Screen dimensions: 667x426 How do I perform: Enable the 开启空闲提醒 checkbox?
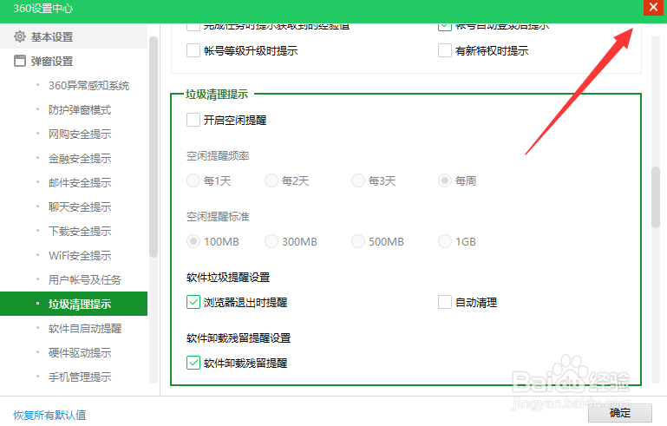pyautogui.click(x=193, y=120)
